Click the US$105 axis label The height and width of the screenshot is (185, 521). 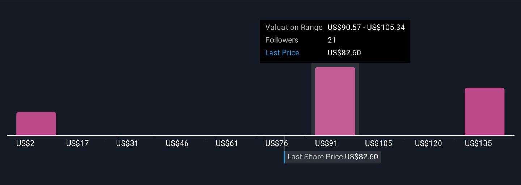tap(378, 143)
